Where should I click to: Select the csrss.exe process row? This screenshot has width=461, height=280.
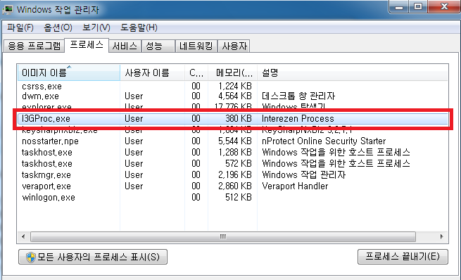coord(232,86)
